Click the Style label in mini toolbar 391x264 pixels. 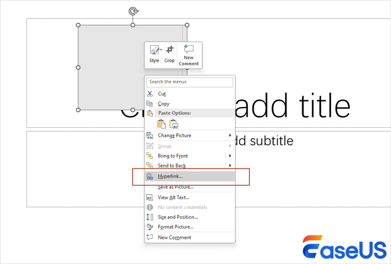point(154,60)
